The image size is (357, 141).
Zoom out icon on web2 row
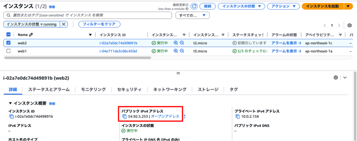pyautogui.click(x=182, y=43)
